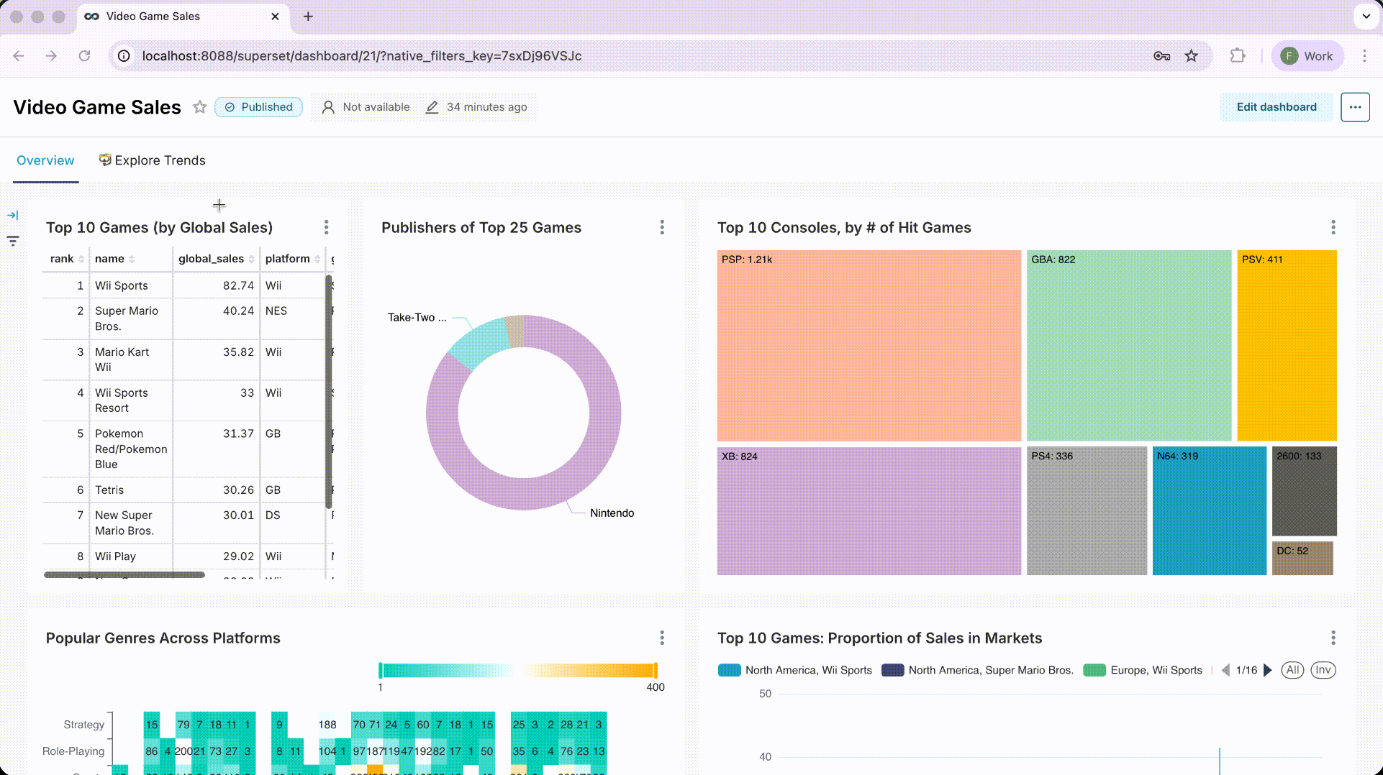
Task: Open Top 10 Consoles chart options menu
Action: [x=1333, y=228]
